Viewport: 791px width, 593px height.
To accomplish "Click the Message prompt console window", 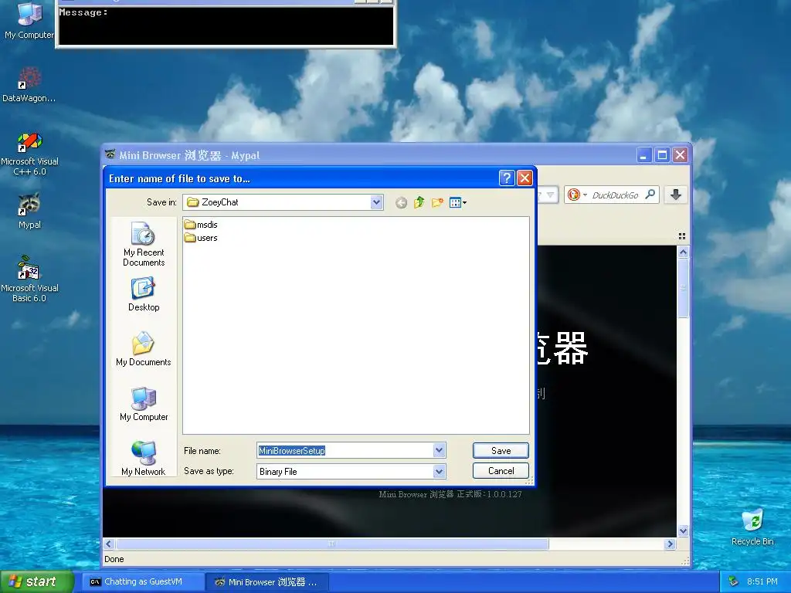I will (x=226, y=25).
